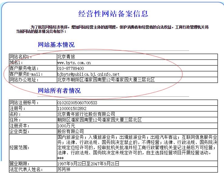Select the 北京青旅 website name cell
This screenshot has height=176, width=224.
pos(66,57)
